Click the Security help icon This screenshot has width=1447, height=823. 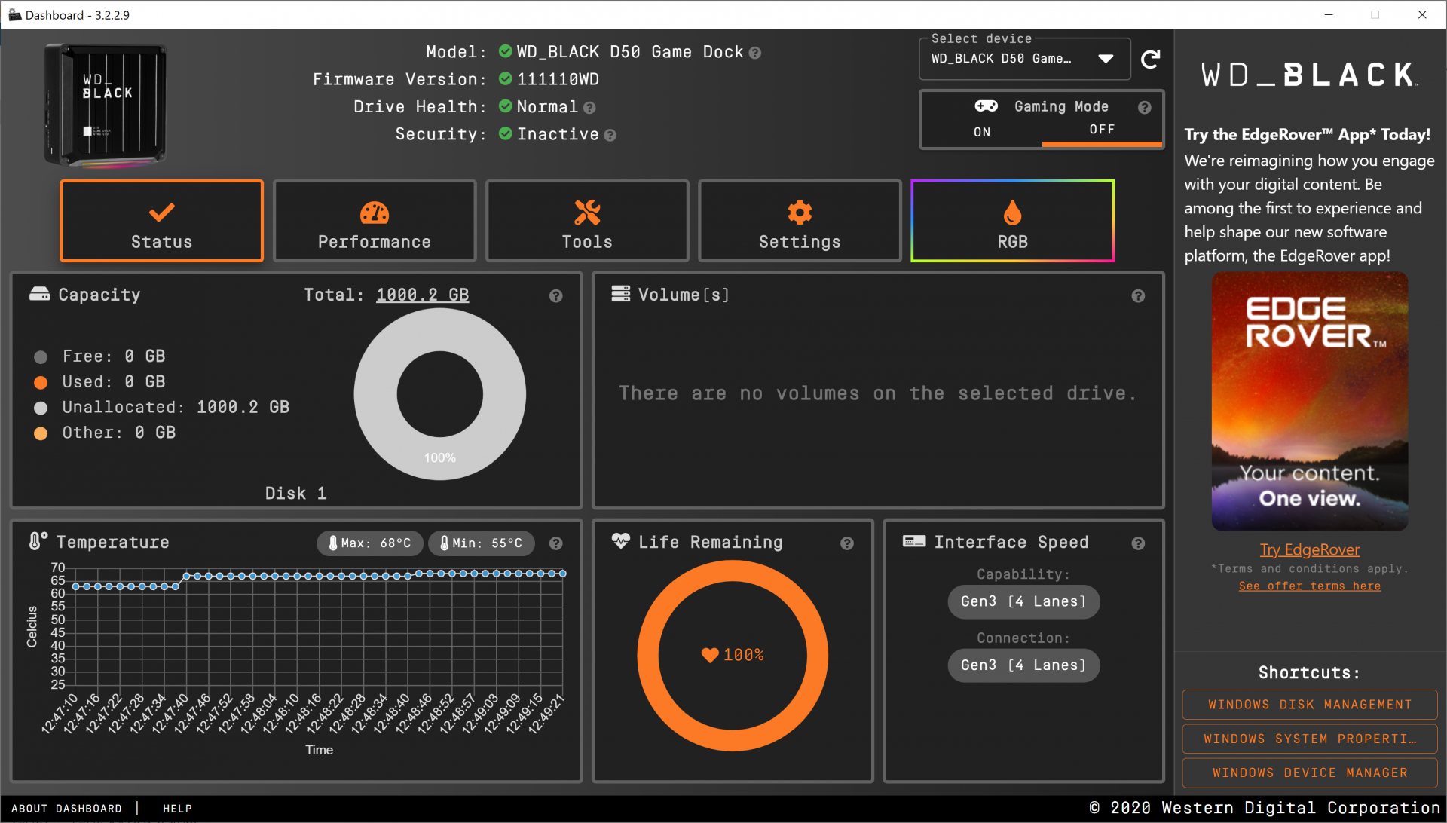pyautogui.click(x=610, y=135)
